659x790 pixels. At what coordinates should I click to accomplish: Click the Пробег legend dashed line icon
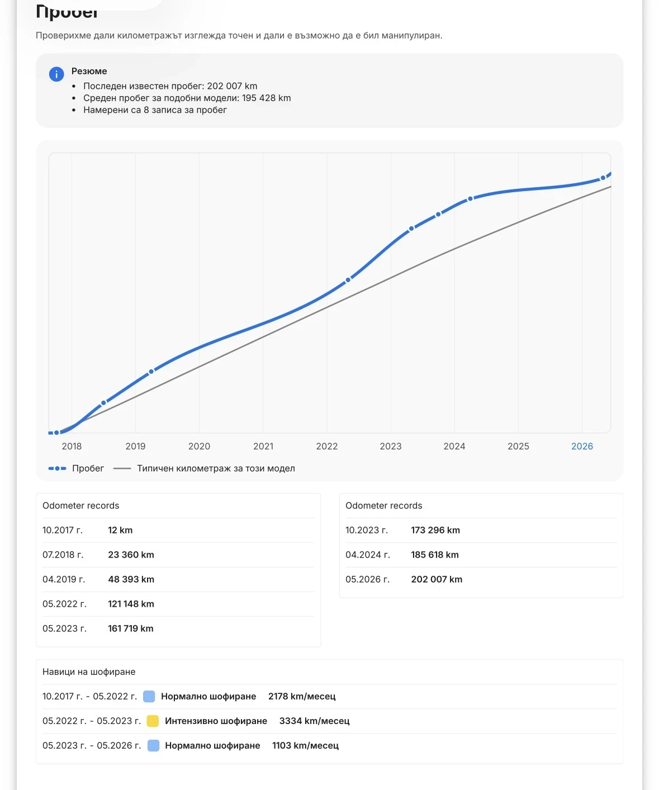(57, 468)
